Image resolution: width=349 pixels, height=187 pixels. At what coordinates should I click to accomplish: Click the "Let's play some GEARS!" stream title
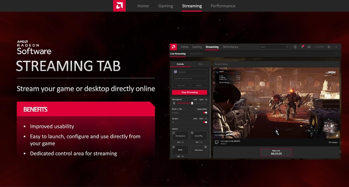pos(230,141)
